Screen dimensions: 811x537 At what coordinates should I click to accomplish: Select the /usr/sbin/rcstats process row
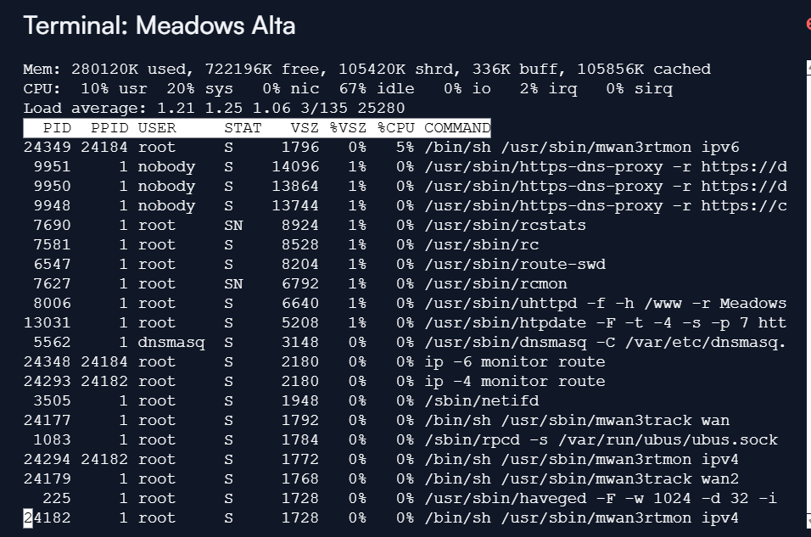(x=305, y=226)
